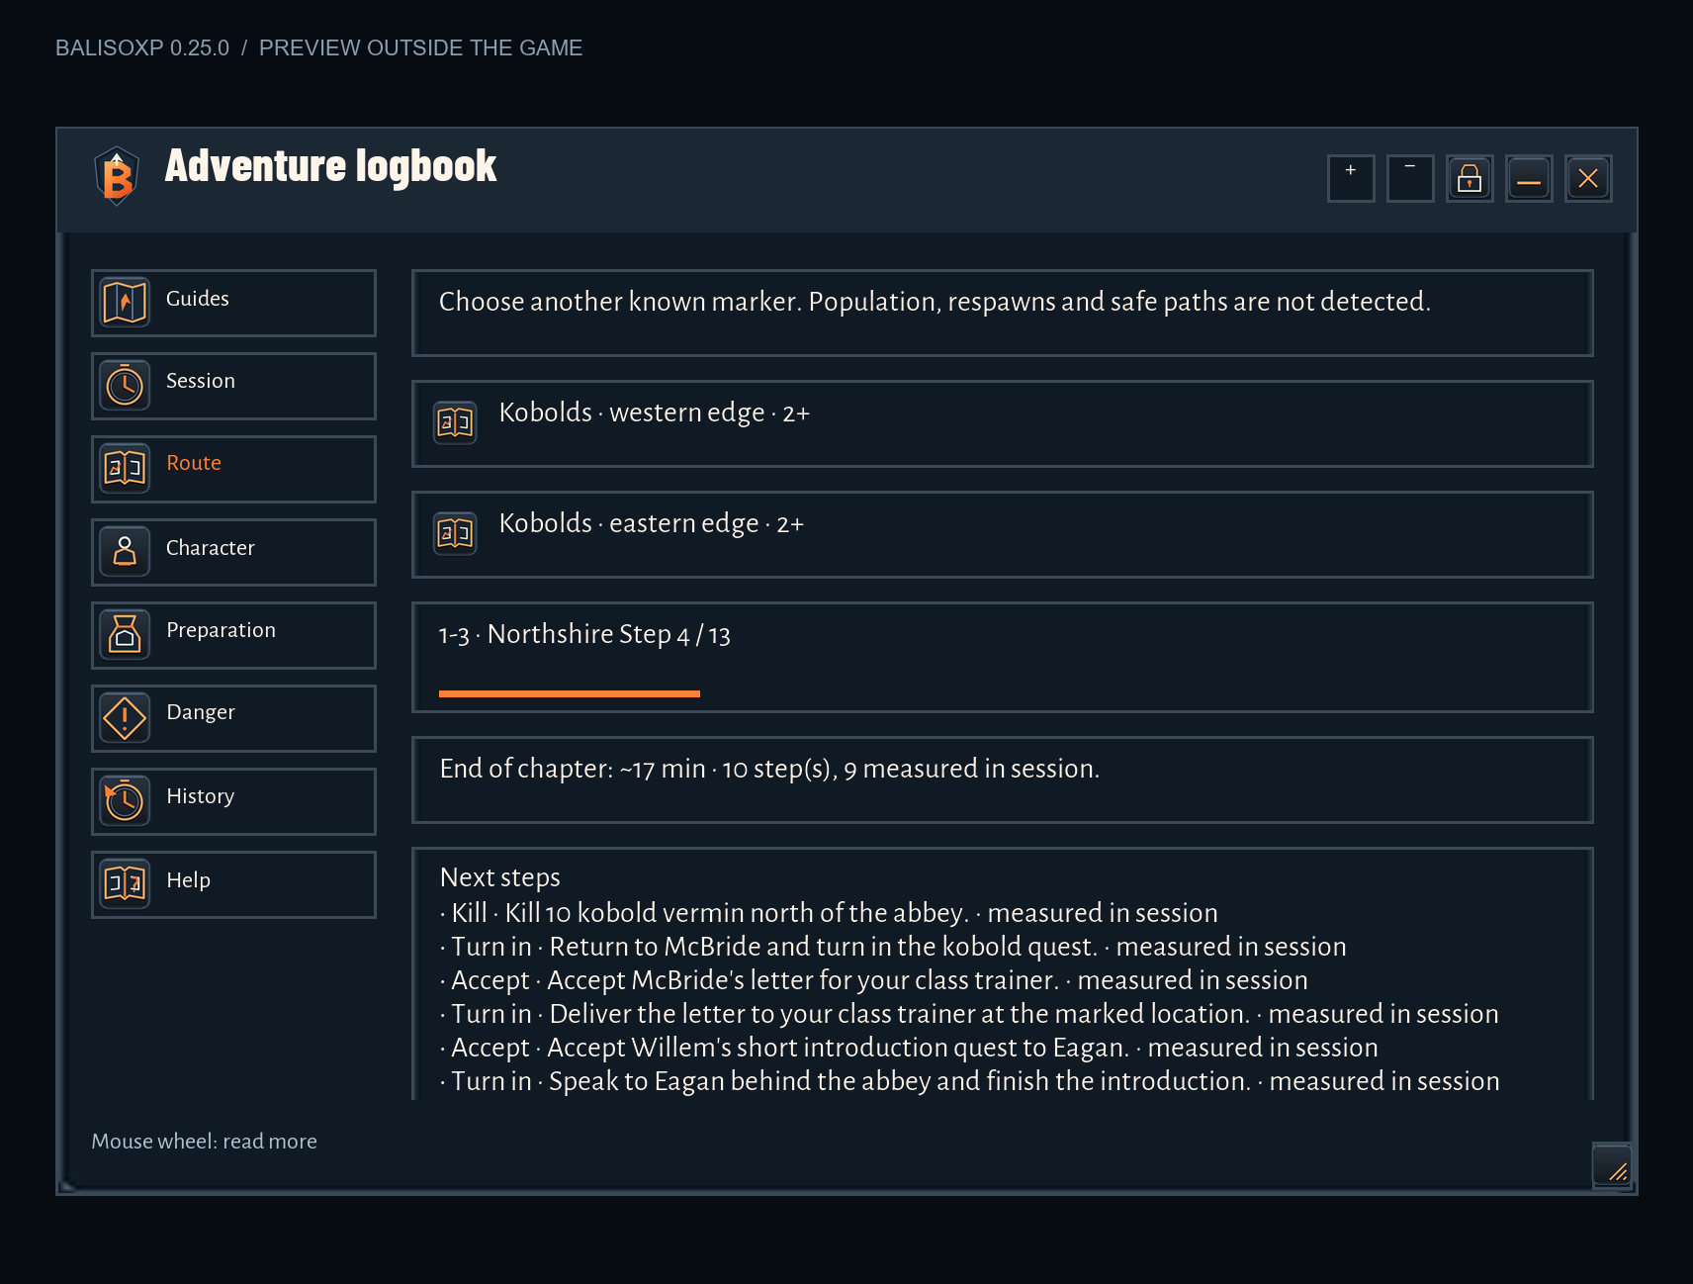
Task: Open the Help tab label
Action: [x=189, y=880]
